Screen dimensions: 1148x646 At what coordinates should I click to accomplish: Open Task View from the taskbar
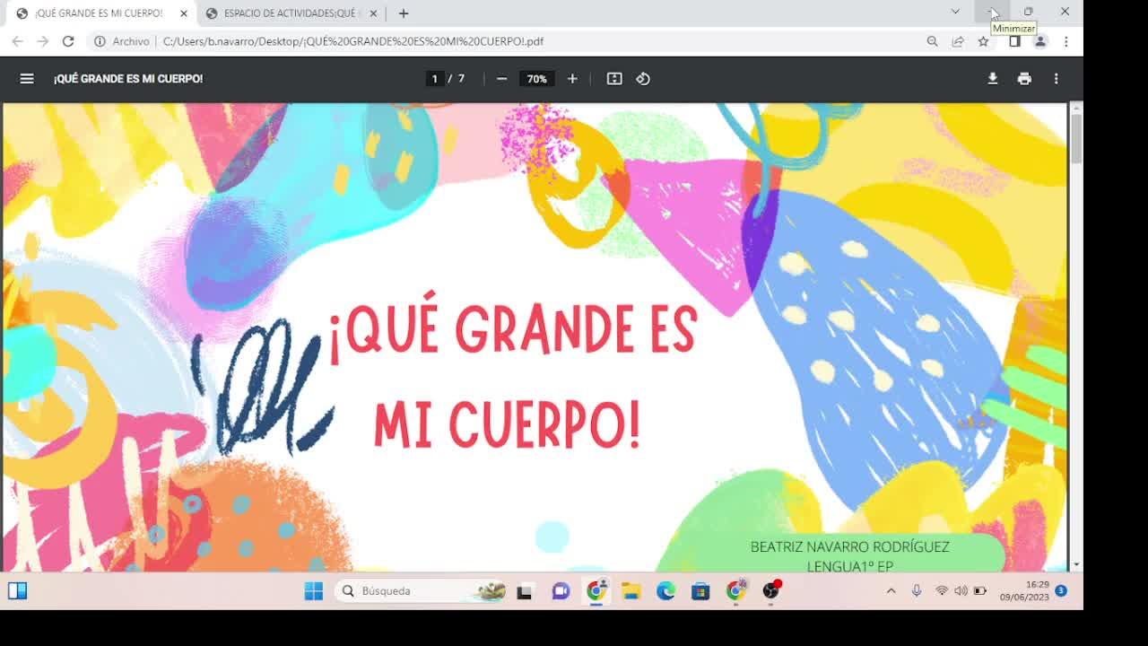tap(526, 591)
